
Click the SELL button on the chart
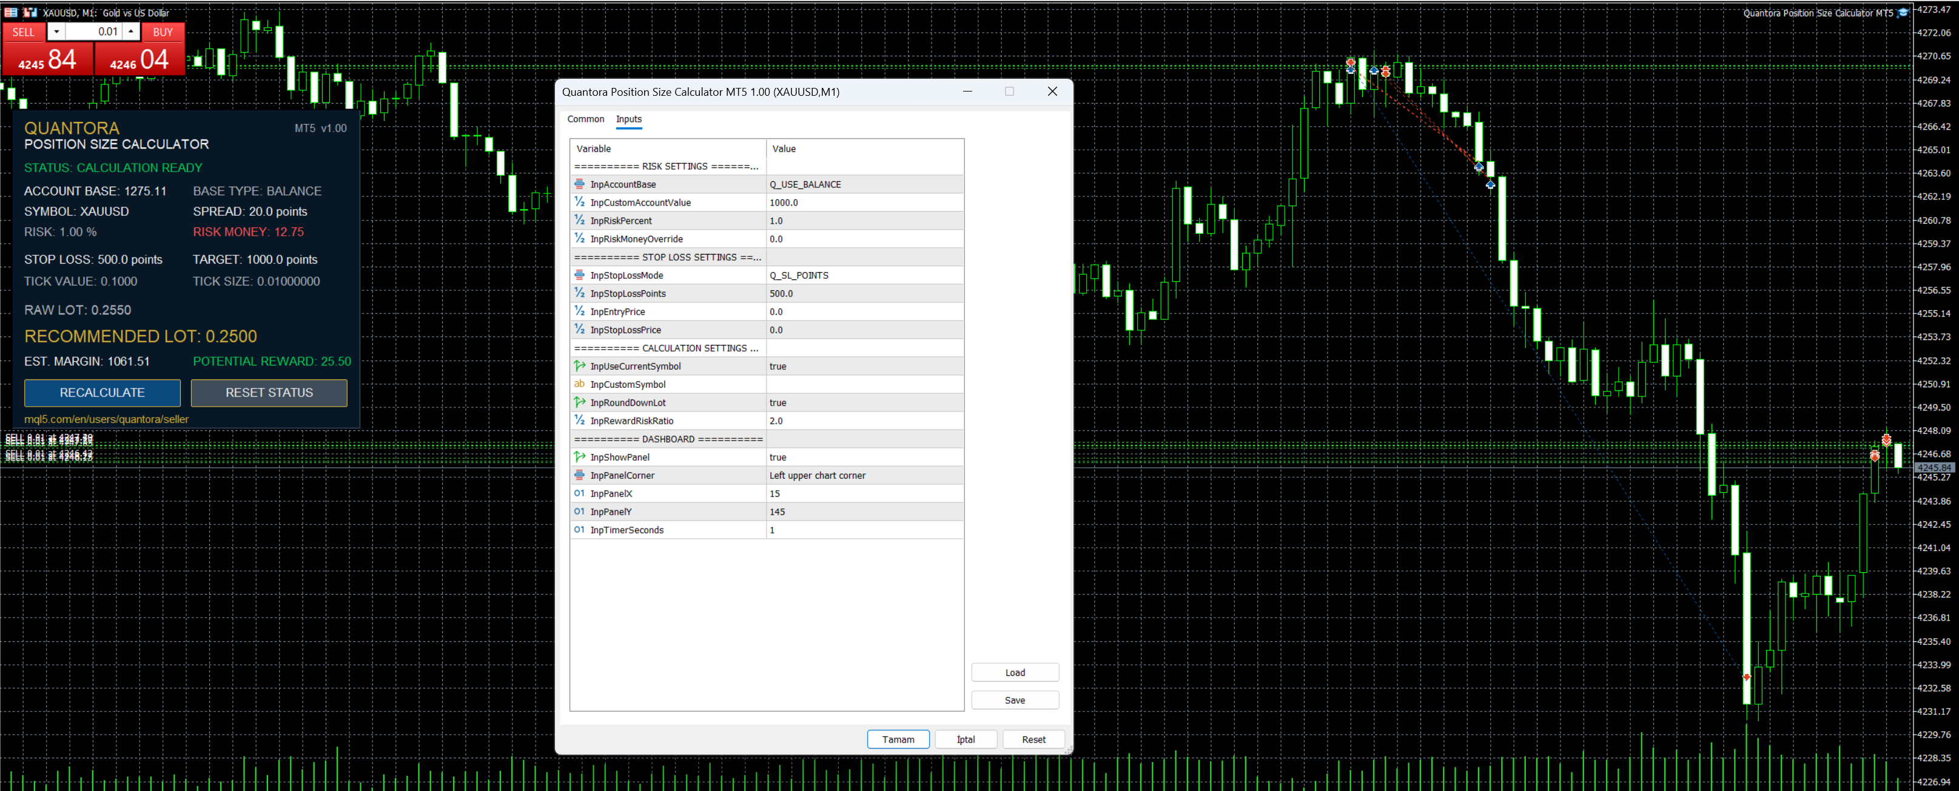(x=24, y=32)
